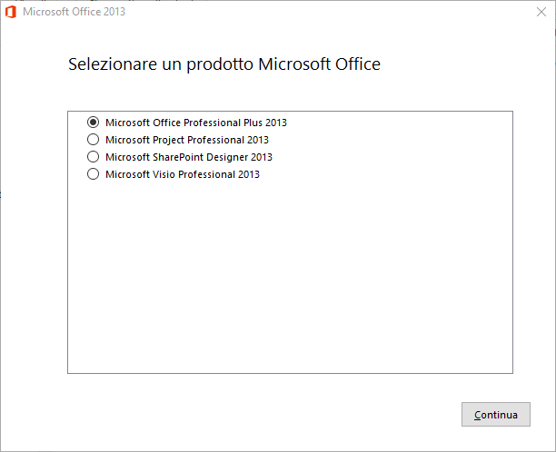This screenshot has width=556, height=452.
Task: Click empty space inside the product list box
Action: pos(290,276)
